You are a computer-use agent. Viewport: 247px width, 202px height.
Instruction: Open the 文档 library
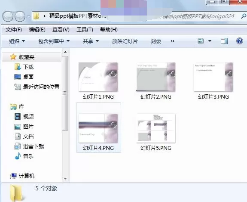tap(28, 137)
